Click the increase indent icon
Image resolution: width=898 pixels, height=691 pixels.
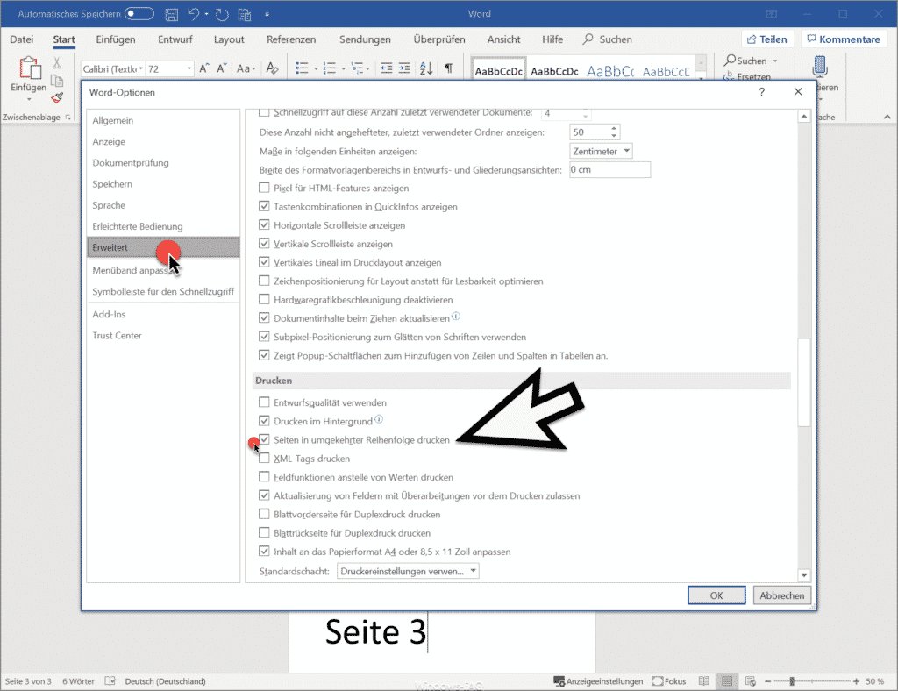404,68
